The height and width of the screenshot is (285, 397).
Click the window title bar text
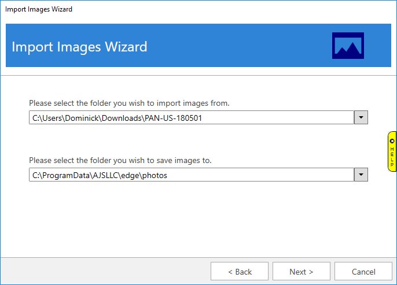tap(39, 9)
